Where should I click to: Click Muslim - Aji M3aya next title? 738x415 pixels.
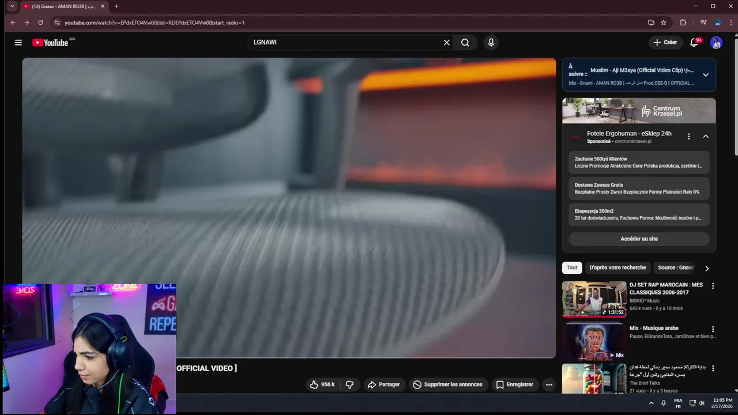642,70
